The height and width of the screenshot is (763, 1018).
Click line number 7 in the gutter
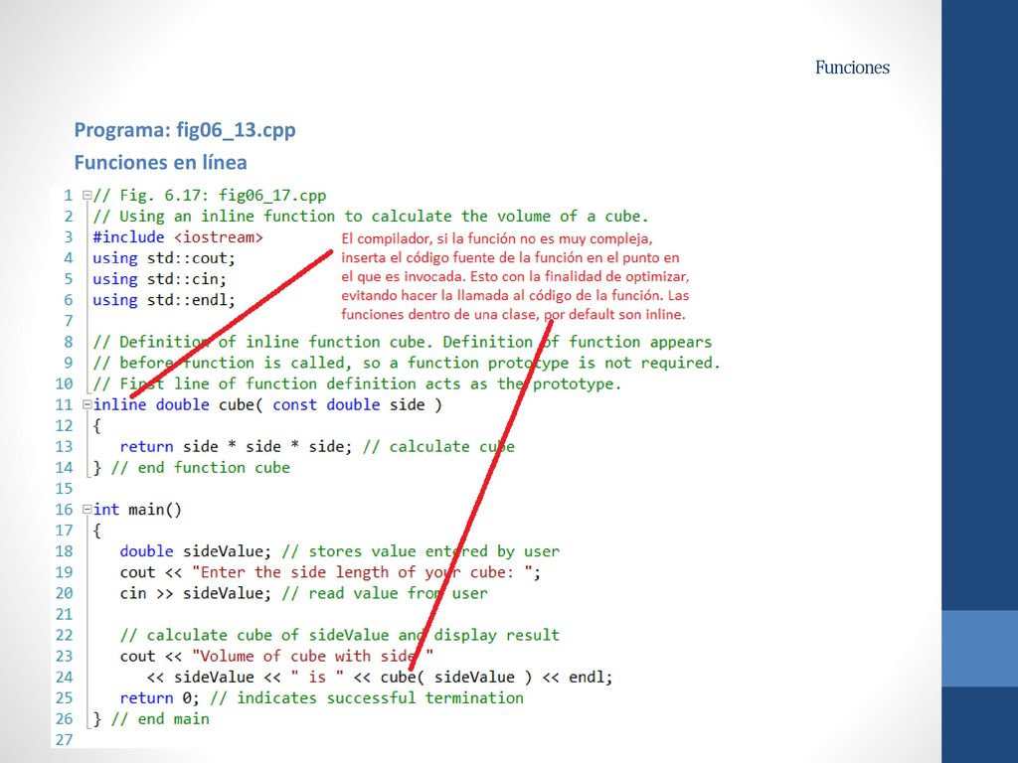coord(69,321)
